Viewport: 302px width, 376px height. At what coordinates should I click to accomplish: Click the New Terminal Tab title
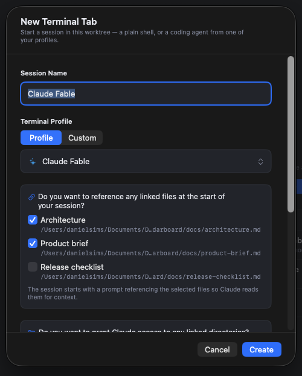(x=59, y=22)
